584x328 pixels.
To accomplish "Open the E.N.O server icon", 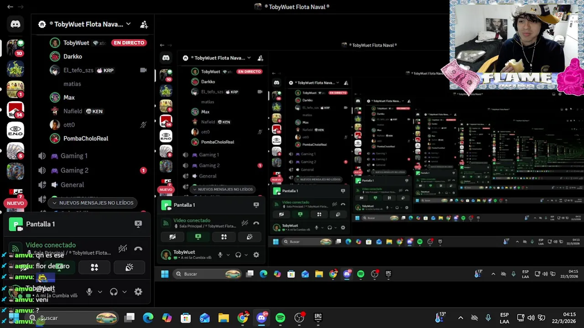I will pos(16,131).
